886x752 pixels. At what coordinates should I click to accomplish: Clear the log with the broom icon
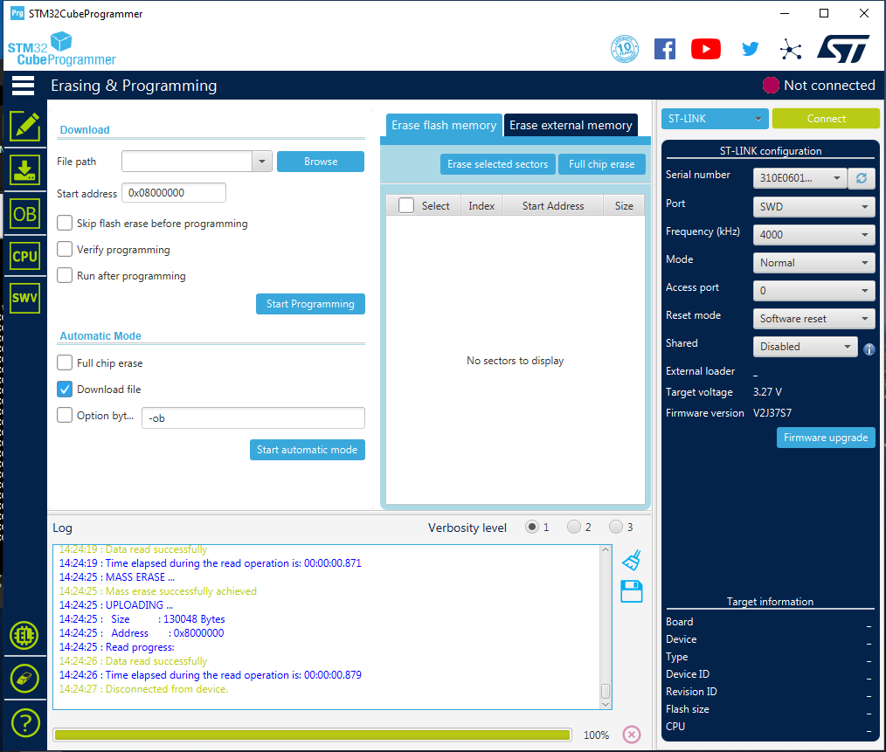pyautogui.click(x=632, y=560)
